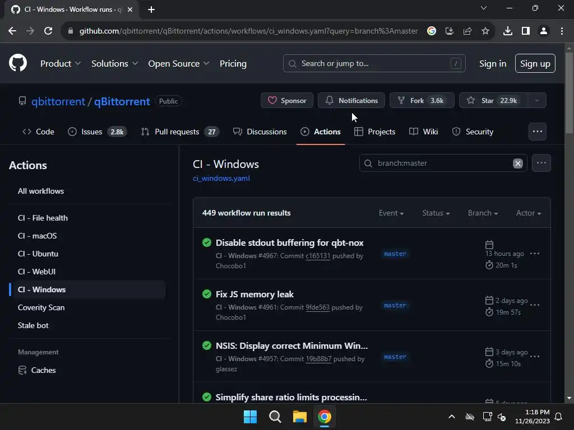Open repository navigation overflow menu
The height and width of the screenshot is (430, 574).
(x=538, y=132)
